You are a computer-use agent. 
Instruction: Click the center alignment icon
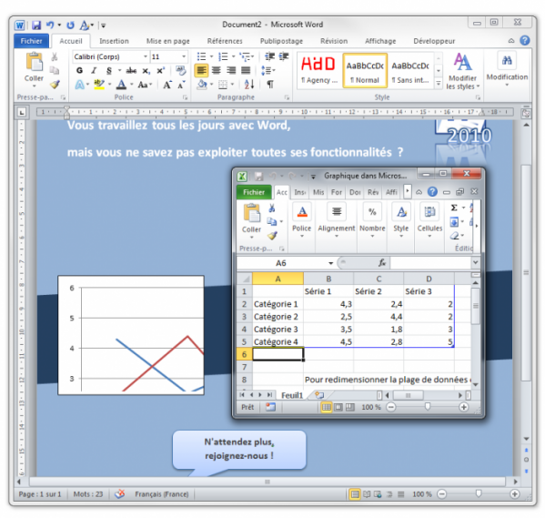click(x=217, y=71)
